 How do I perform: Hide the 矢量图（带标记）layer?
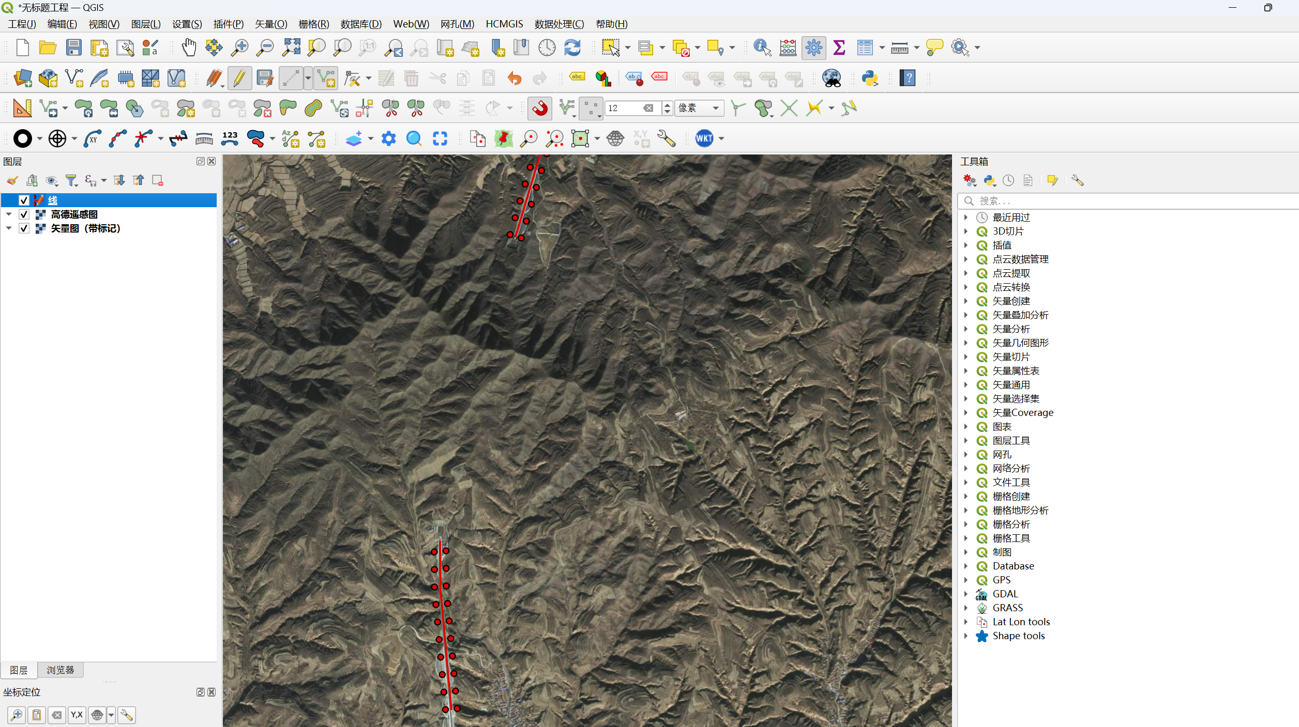coord(24,228)
